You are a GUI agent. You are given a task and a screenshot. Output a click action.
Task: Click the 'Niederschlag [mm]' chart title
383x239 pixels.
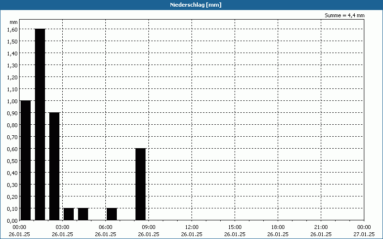(x=196, y=5)
